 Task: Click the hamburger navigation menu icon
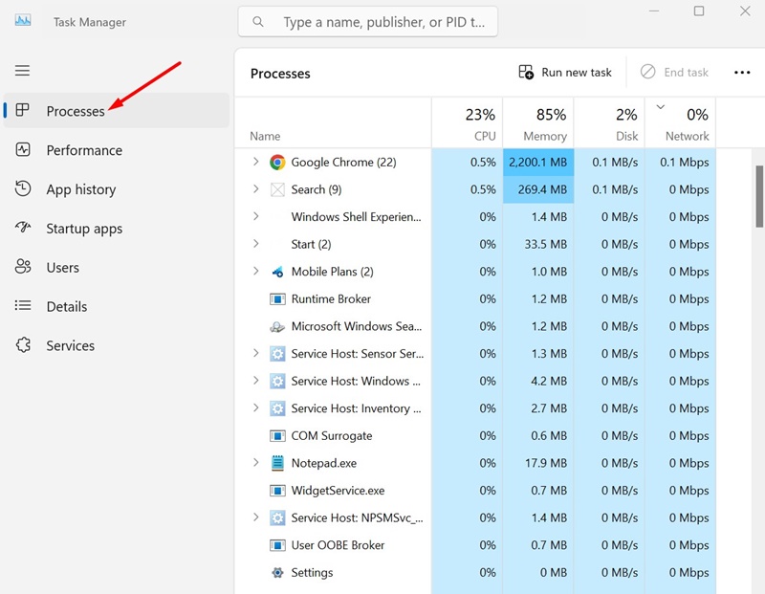(x=22, y=71)
